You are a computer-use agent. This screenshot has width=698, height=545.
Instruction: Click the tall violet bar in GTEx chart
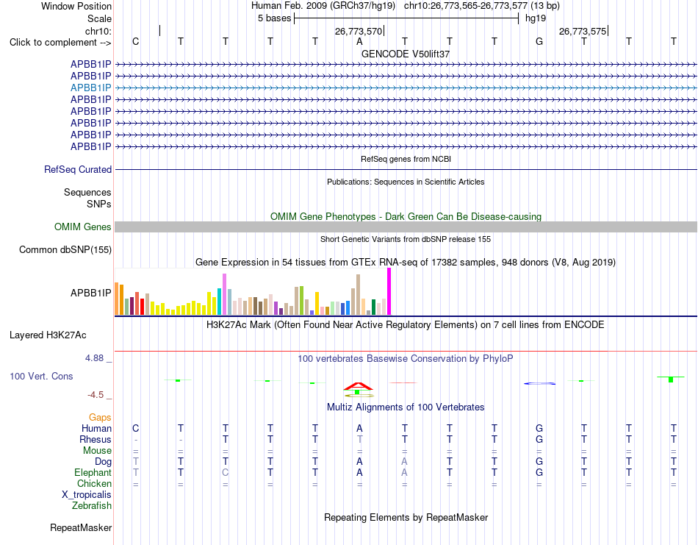(x=224, y=294)
